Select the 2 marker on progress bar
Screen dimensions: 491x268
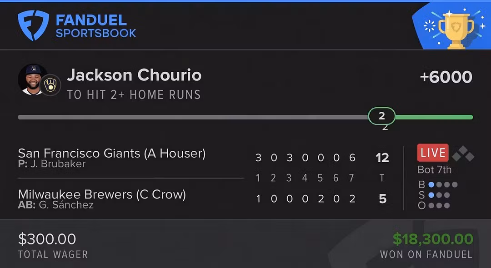pyautogui.click(x=381, y=116)
